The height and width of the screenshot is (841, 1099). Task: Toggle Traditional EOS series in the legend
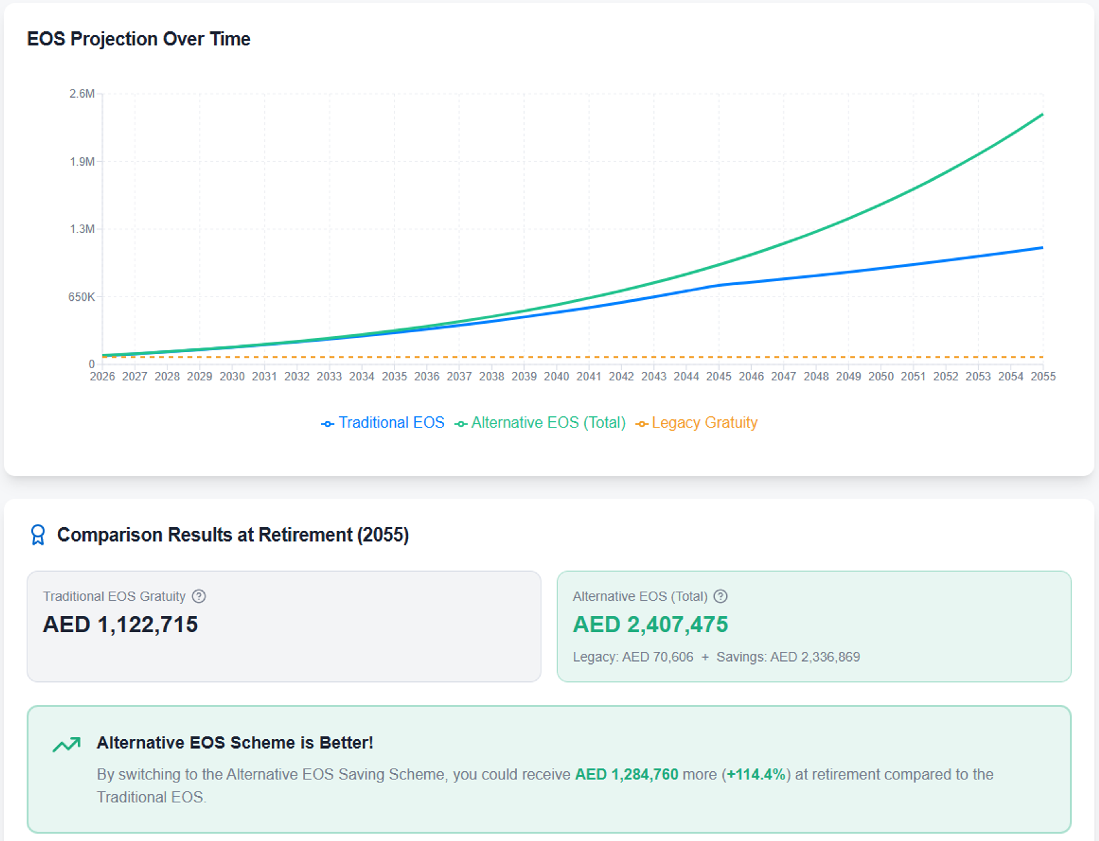[391, 423]
